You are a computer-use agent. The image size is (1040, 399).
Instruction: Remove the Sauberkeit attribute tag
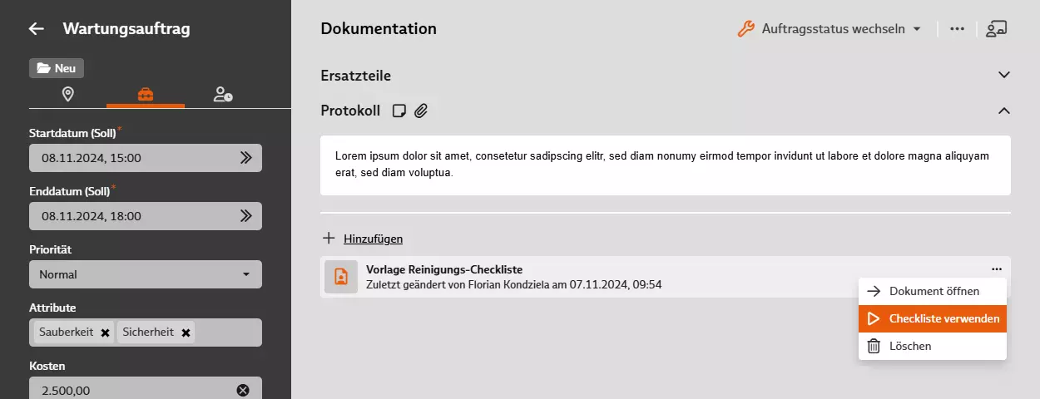click(105, 332)
